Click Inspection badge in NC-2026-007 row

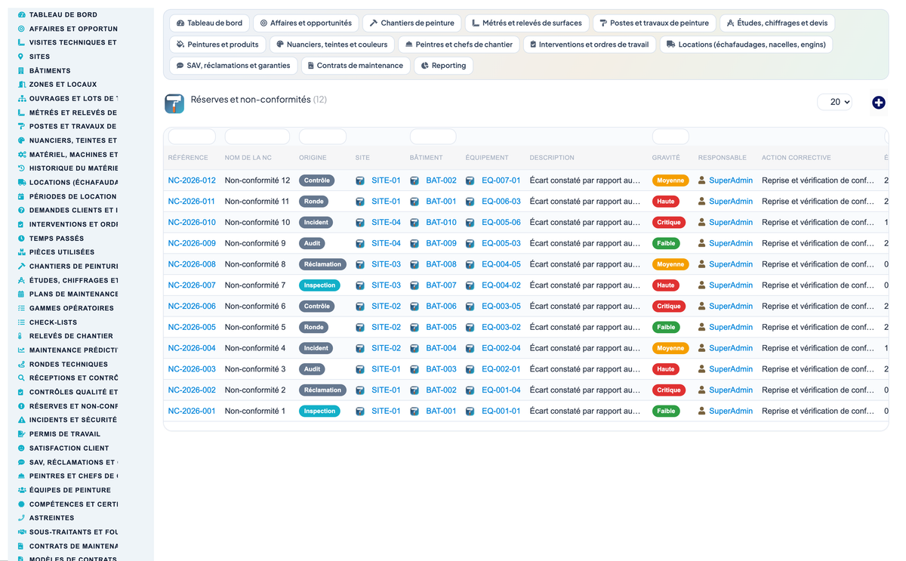click(x=319, y=285)
